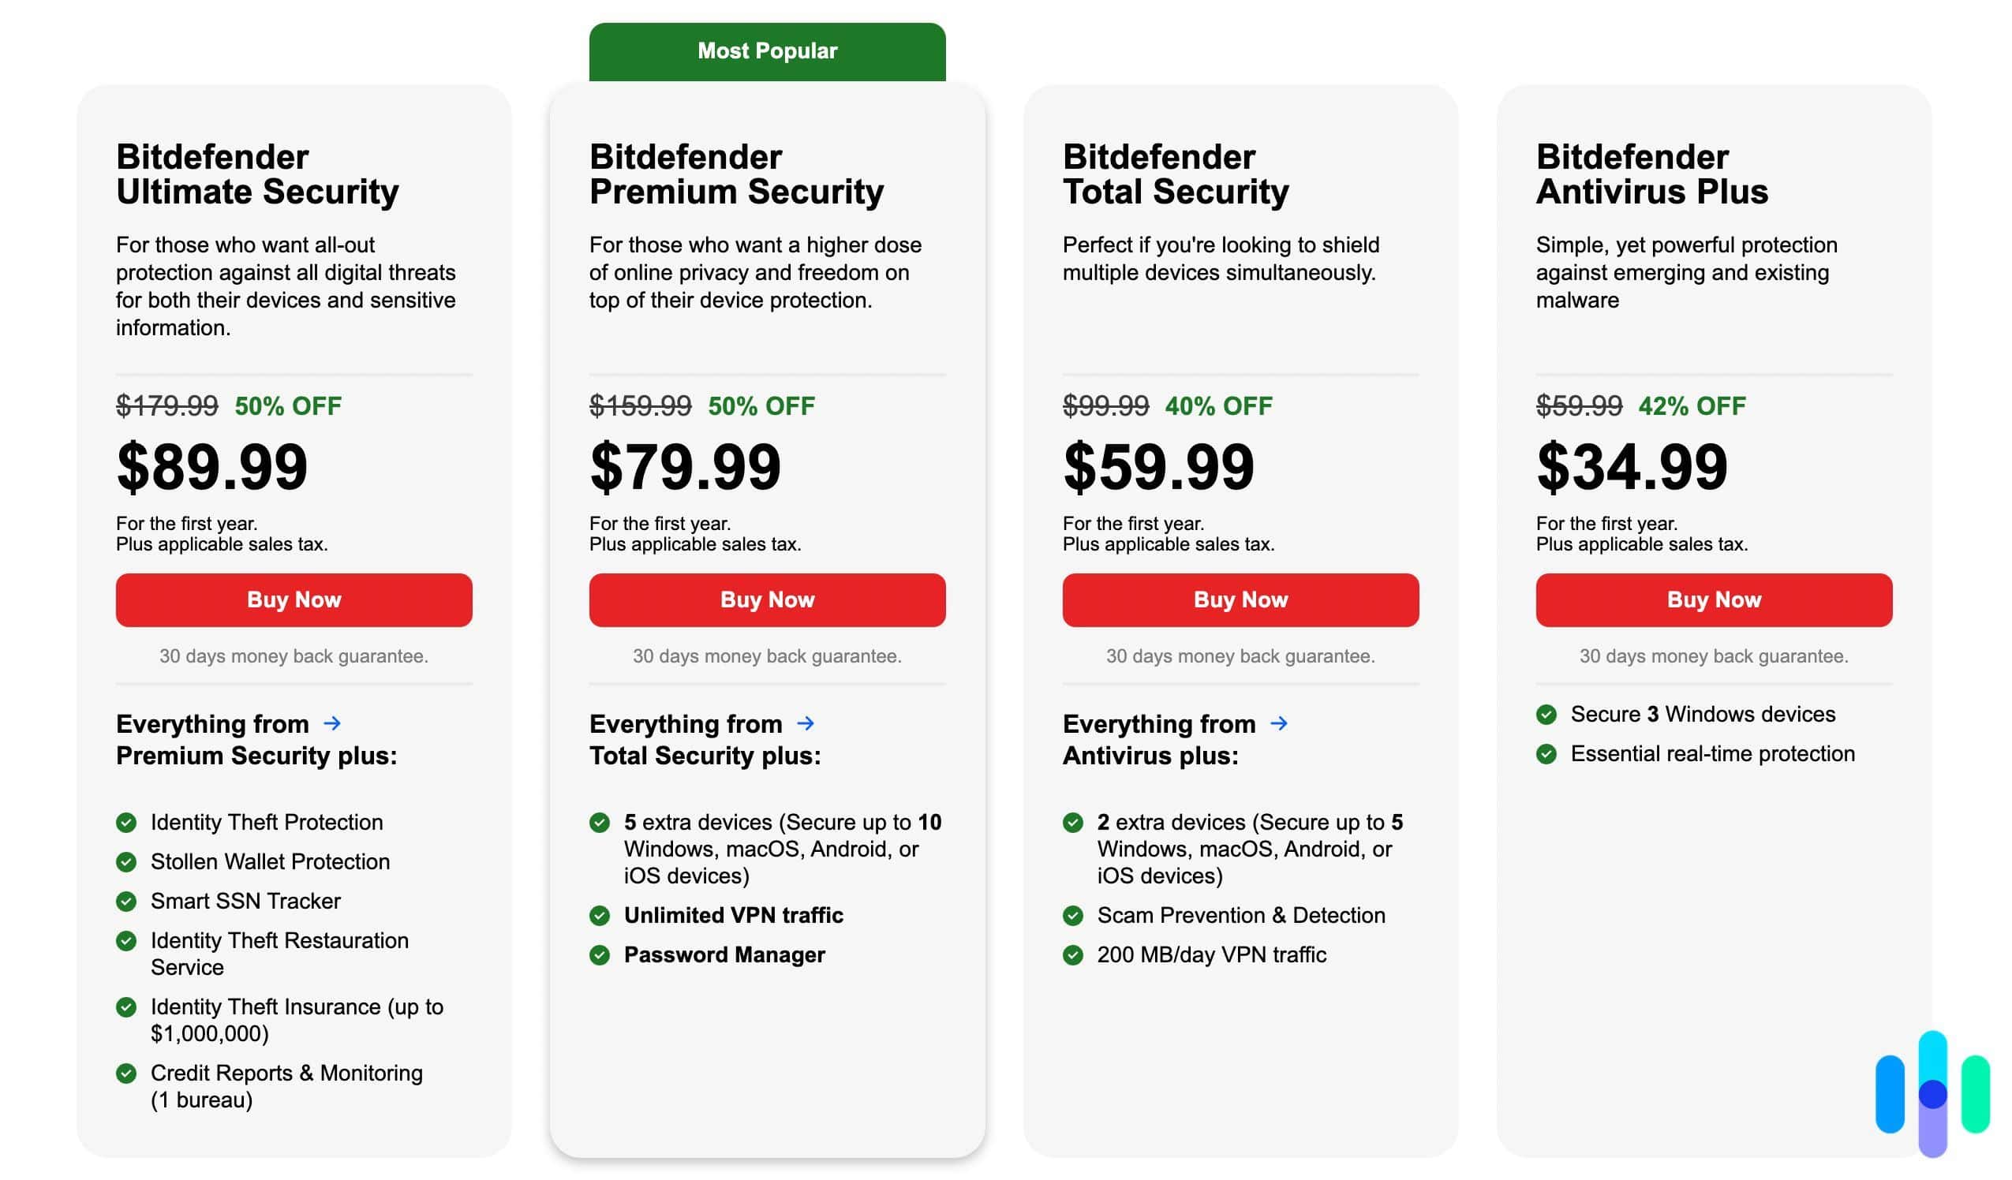Click the 42% OFF label on Antivirus Plus
Image resolution: width=2012 pixels, height=1180 pixels.
(1694, 405)
